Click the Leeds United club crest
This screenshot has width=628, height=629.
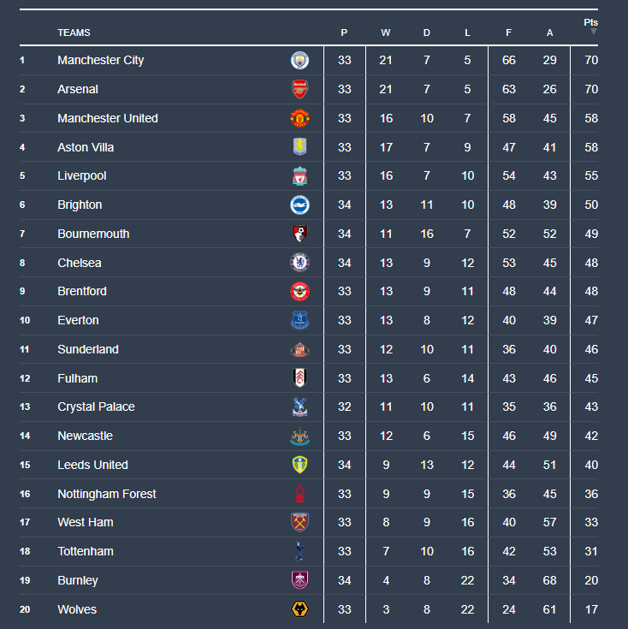tap(299, 465)
